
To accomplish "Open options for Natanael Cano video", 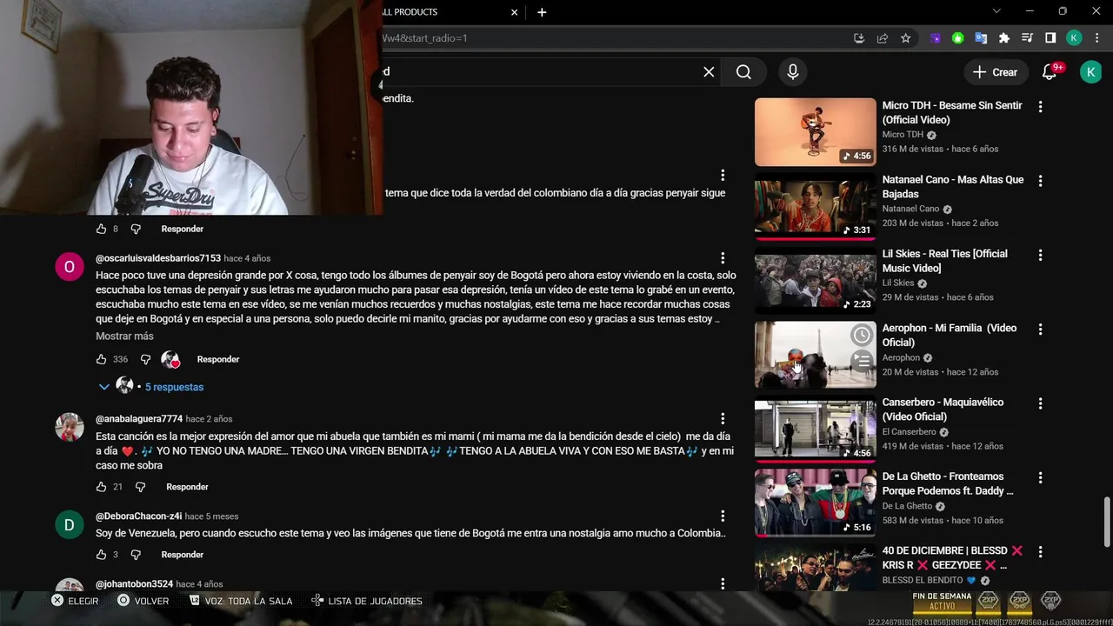I will pos(1040,181).
